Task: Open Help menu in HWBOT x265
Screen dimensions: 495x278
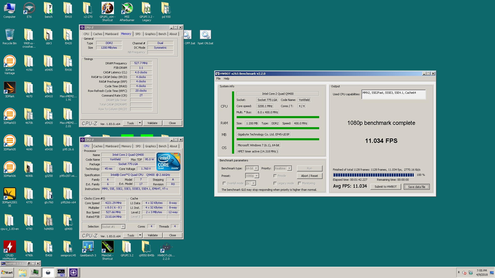Action: 226,79
